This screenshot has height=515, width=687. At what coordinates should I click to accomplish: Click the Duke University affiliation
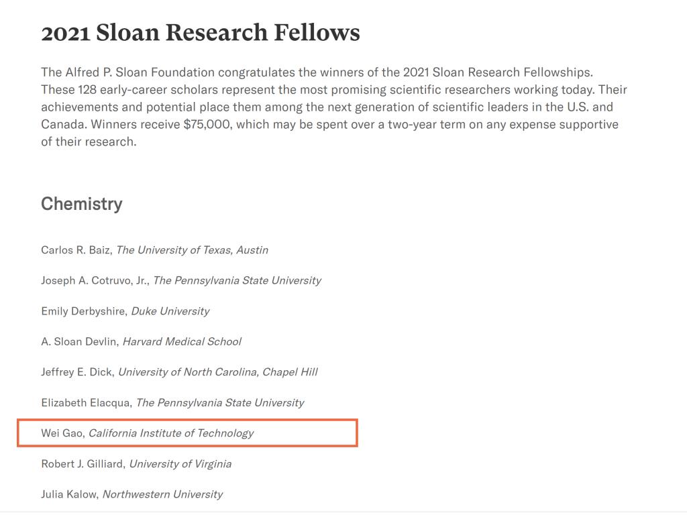pyautogui.click(x=170, y=311)
